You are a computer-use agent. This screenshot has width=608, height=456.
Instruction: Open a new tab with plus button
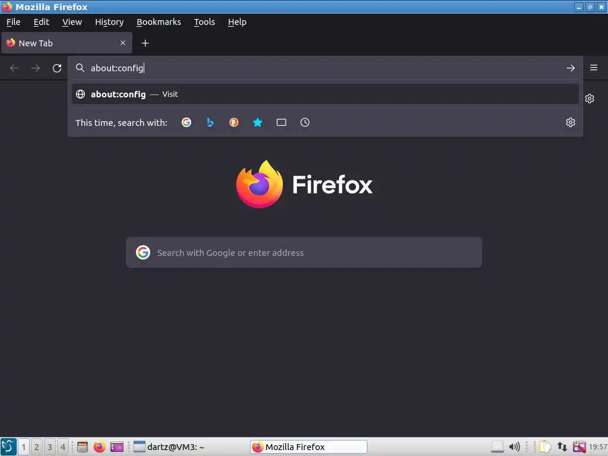pyautogui.click(x=145, y=43)
